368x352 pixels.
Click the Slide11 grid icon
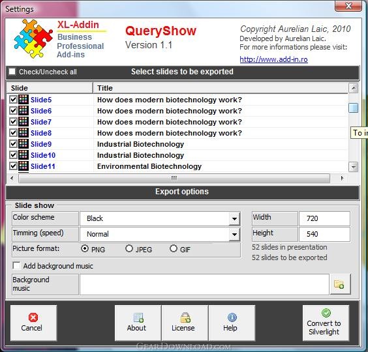tap(23, 166)
